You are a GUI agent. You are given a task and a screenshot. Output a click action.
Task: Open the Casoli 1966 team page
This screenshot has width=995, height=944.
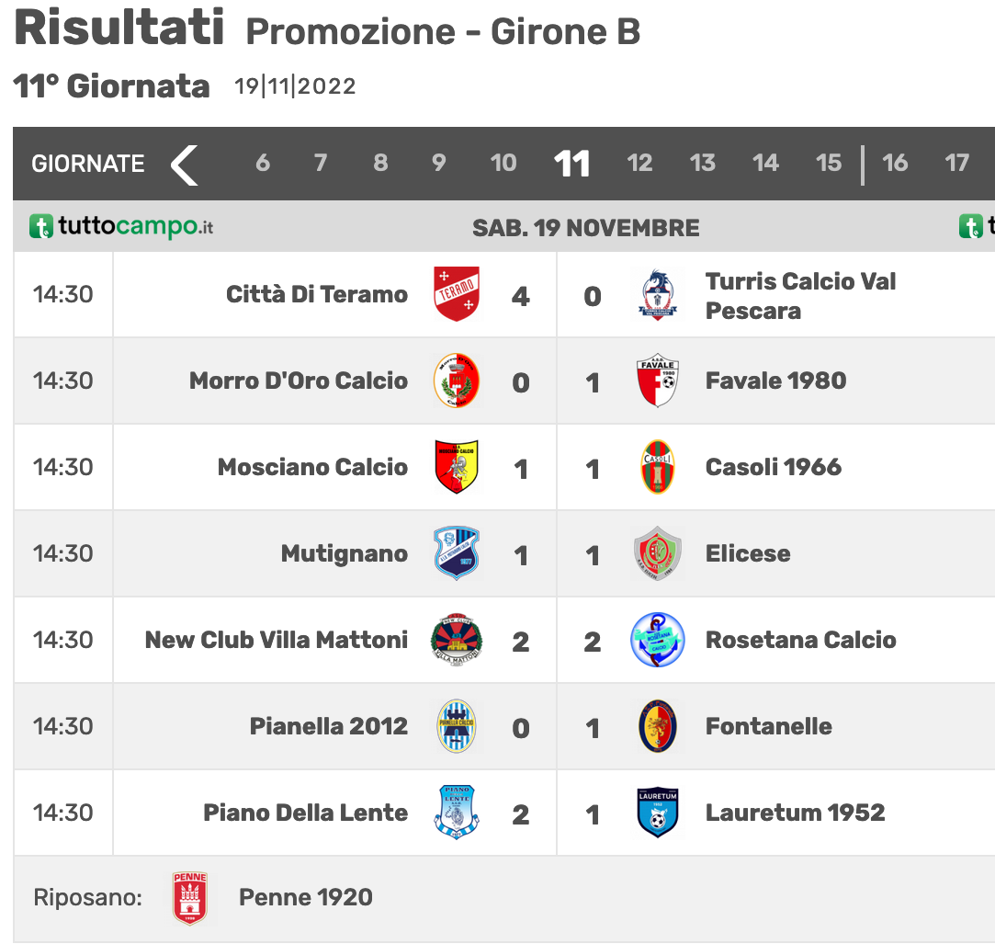773,467
